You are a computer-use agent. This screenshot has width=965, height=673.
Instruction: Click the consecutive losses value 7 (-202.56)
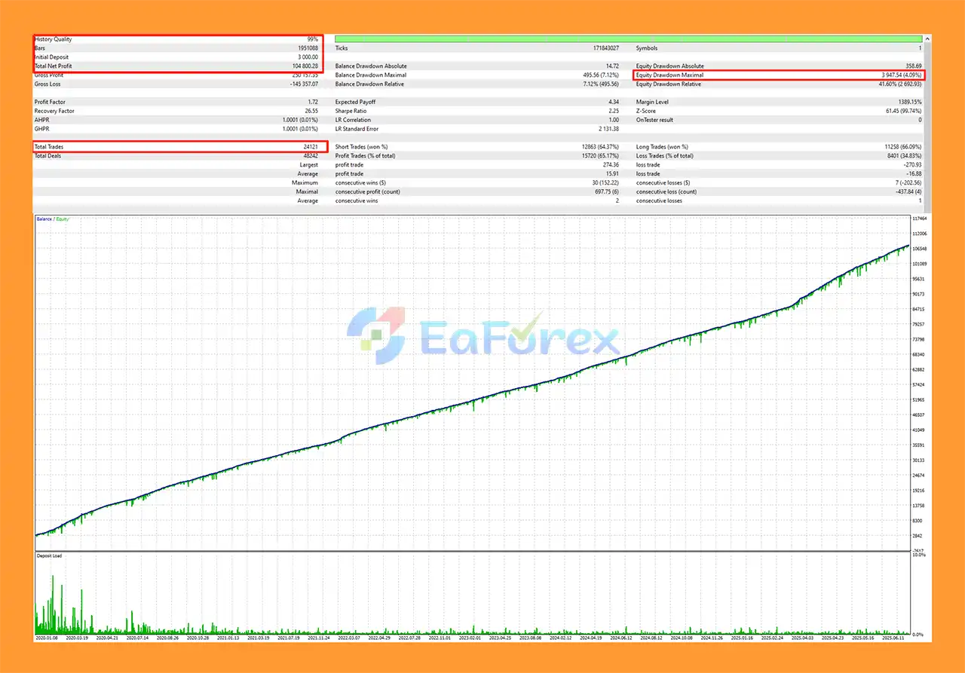[x=907, y=183]
